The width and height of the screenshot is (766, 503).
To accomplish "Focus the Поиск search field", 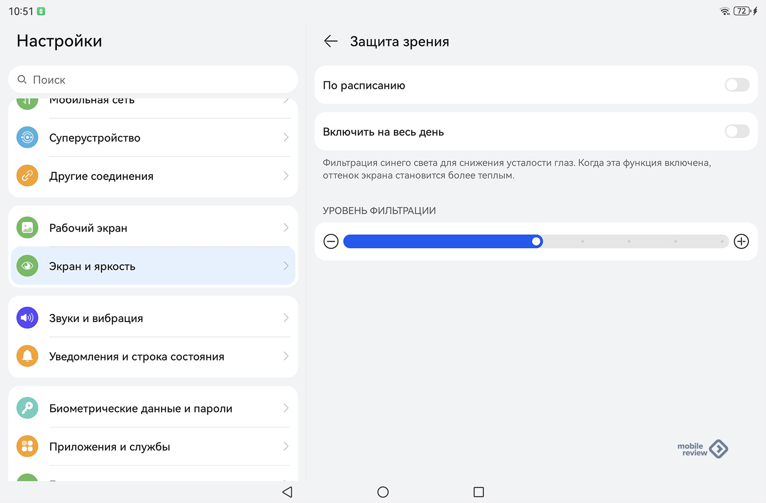I will (x=153, y=80).
